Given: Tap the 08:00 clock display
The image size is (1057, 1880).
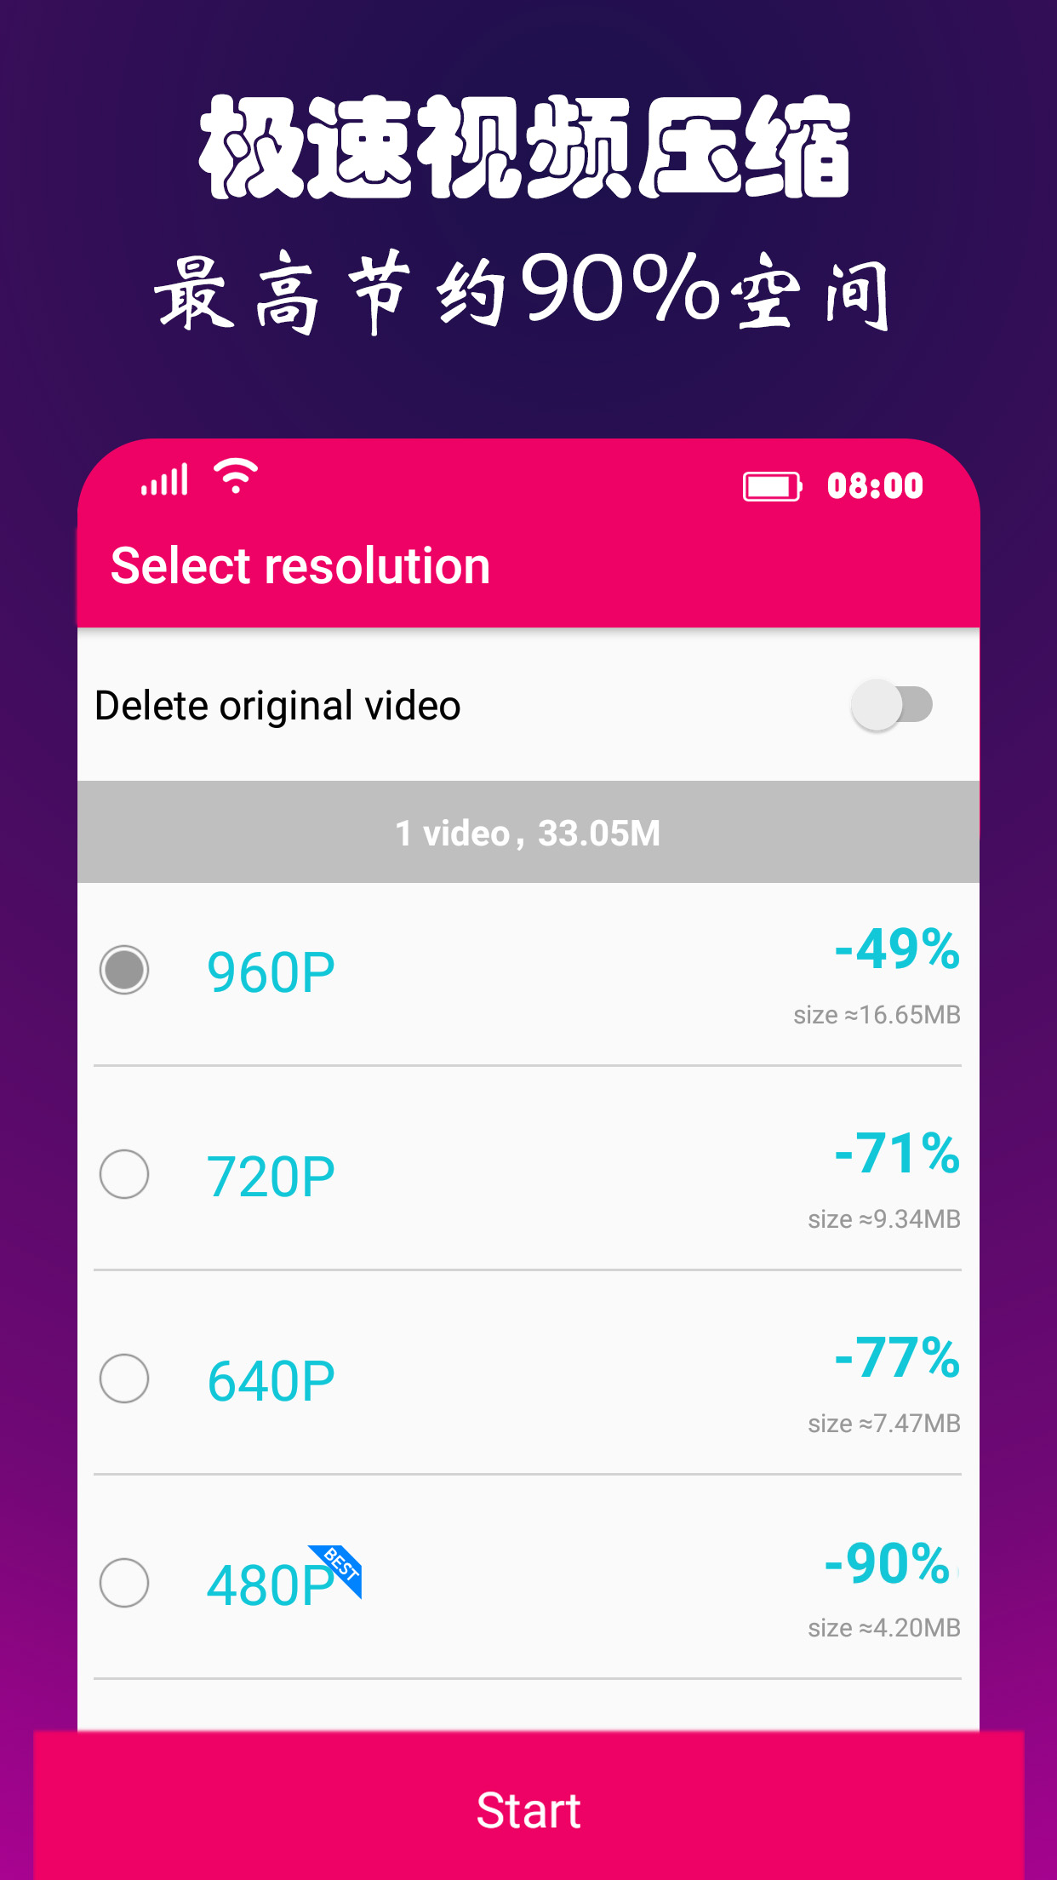Looking at the screenshot, I should pos(875,486).
